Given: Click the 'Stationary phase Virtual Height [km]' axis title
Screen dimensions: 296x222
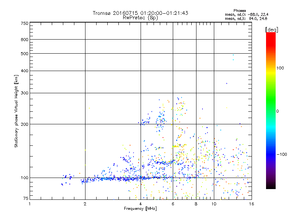Looking at the screenshot, I should (16, 111).
